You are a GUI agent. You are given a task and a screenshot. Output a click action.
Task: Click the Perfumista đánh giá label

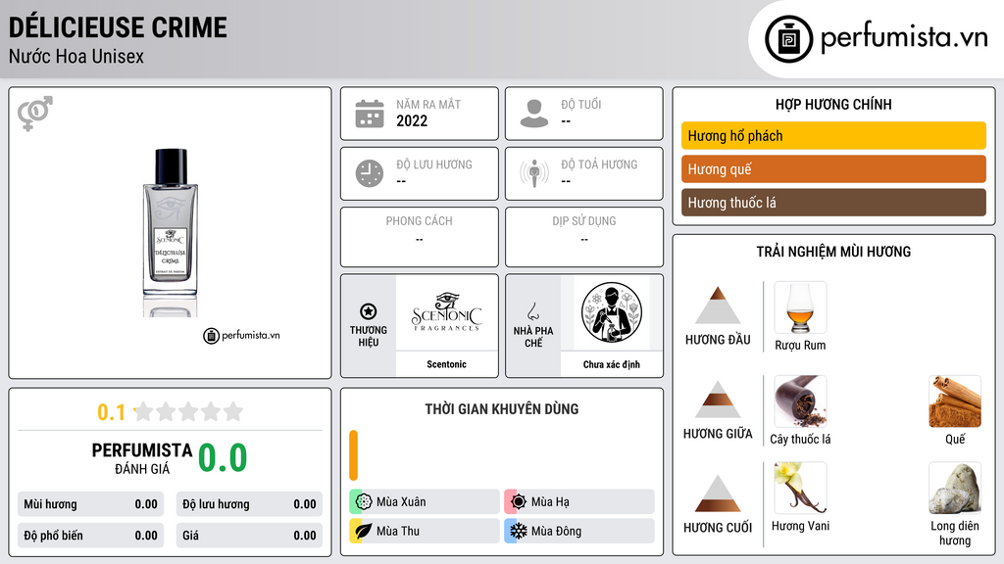click(x=141, y=458)
